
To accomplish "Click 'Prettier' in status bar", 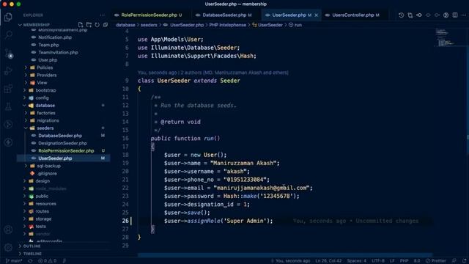I will 436,261.
